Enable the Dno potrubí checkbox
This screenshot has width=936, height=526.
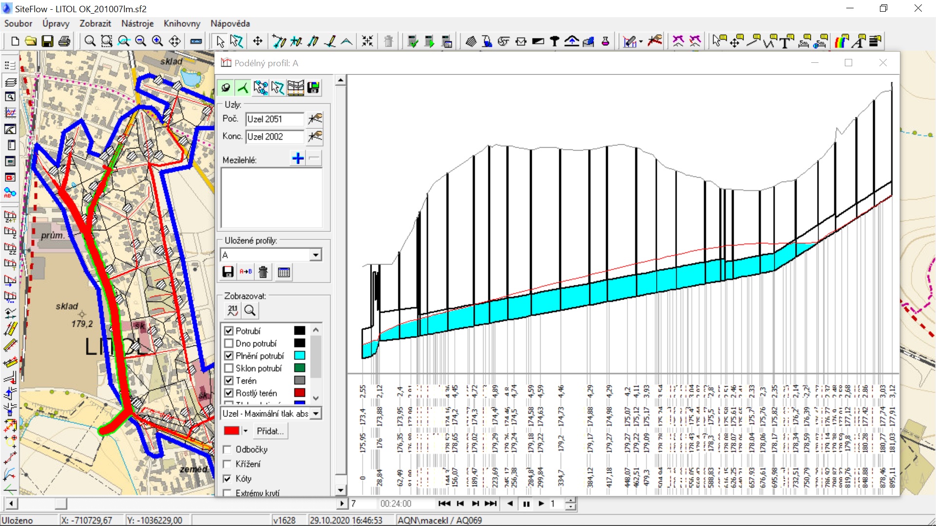(x=229, y=343)
